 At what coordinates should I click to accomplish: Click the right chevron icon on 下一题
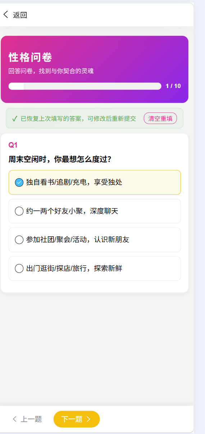88,419
